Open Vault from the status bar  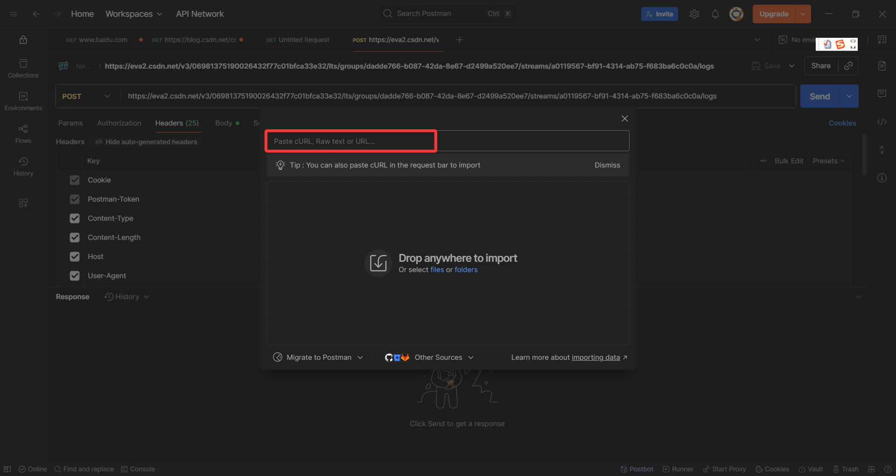click(x=811, y=469)
